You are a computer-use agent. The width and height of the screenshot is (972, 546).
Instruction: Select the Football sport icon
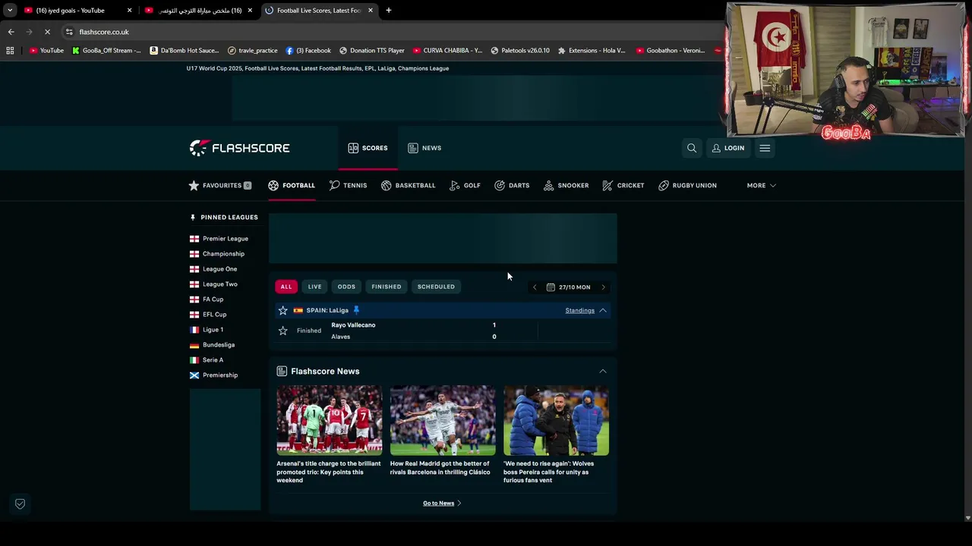point(273,185)
